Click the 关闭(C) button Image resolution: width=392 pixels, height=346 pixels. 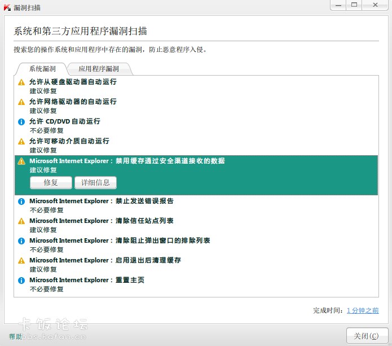(x=367, y=336)
